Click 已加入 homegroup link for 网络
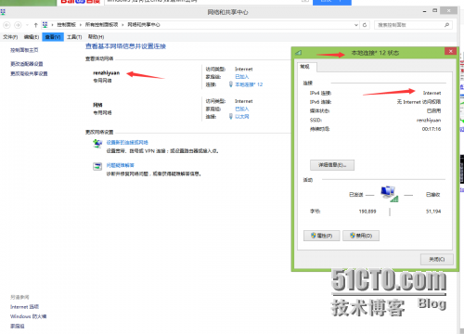The height and width of the screenshot is (334, 464). pos(242,109)
